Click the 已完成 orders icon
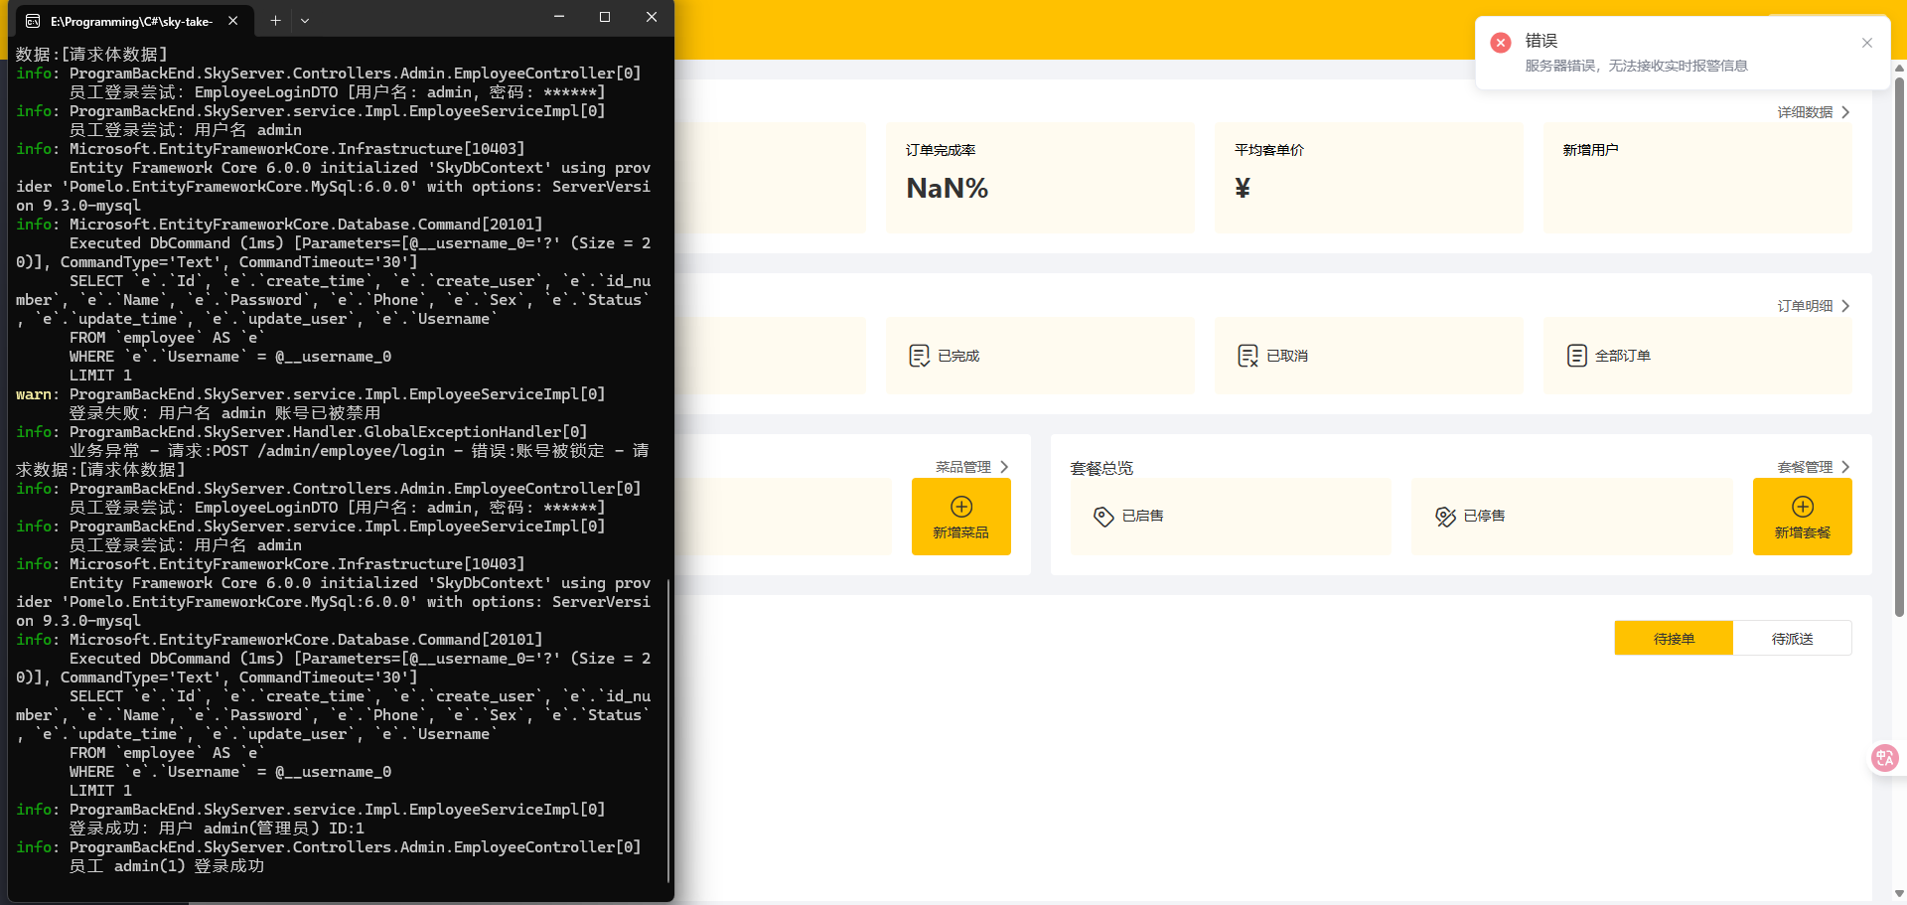Image resolution: width=1907 pixels, height=905 pixels. click(x=919, y=356)
